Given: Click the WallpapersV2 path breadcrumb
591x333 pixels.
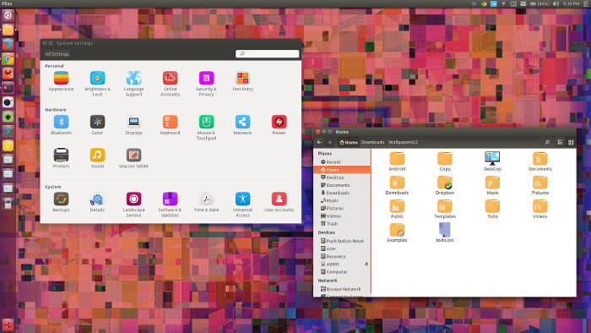Looking at the screenshot, I should pyautogui.click(x=404, y=142).
